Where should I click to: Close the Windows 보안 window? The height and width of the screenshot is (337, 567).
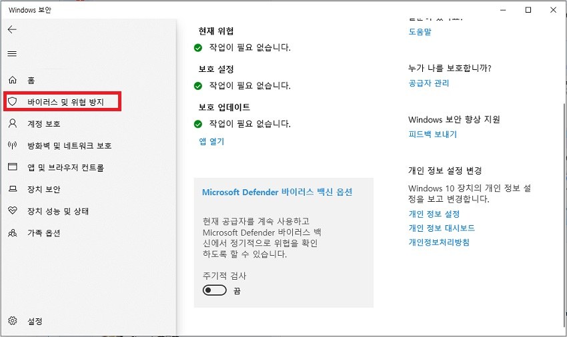(553, 10)
